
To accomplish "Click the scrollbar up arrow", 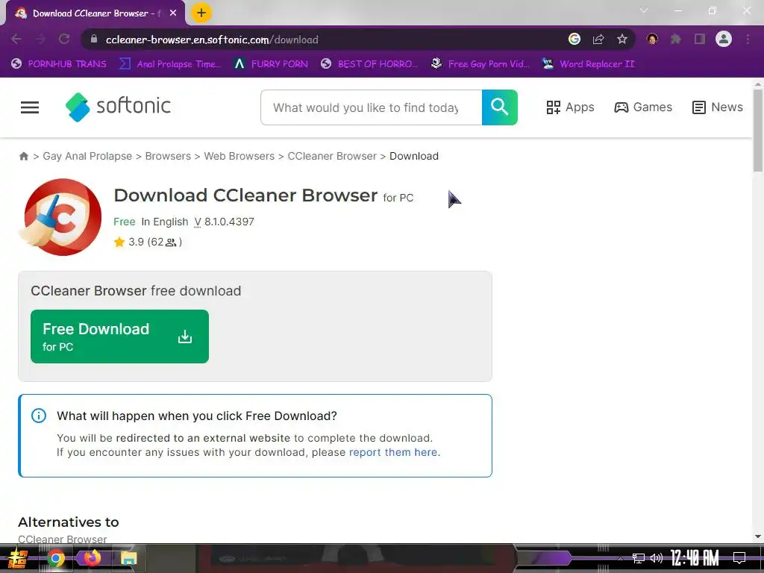I will [x=758, y=84].
